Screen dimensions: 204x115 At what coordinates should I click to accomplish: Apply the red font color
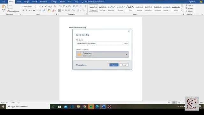point(53,10)
